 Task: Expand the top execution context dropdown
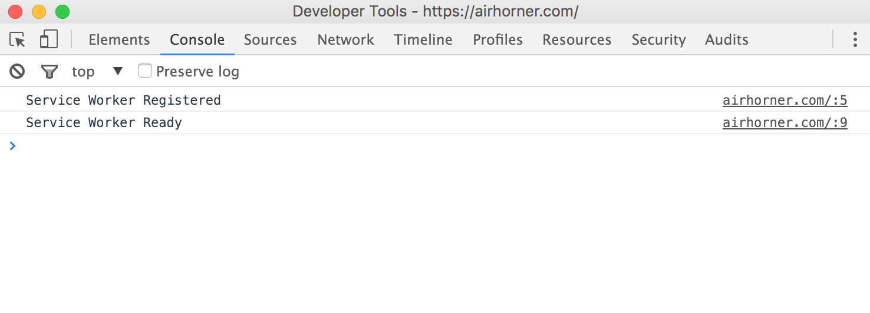click(97, 72)
